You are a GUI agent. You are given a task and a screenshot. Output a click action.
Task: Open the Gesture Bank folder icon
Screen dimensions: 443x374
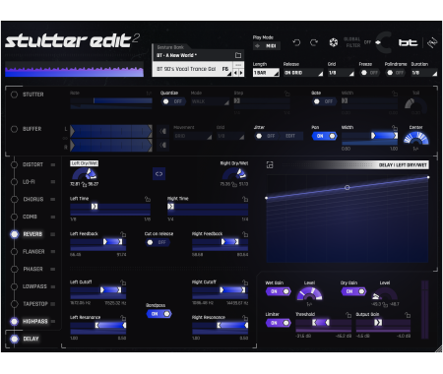pos(238,55)
